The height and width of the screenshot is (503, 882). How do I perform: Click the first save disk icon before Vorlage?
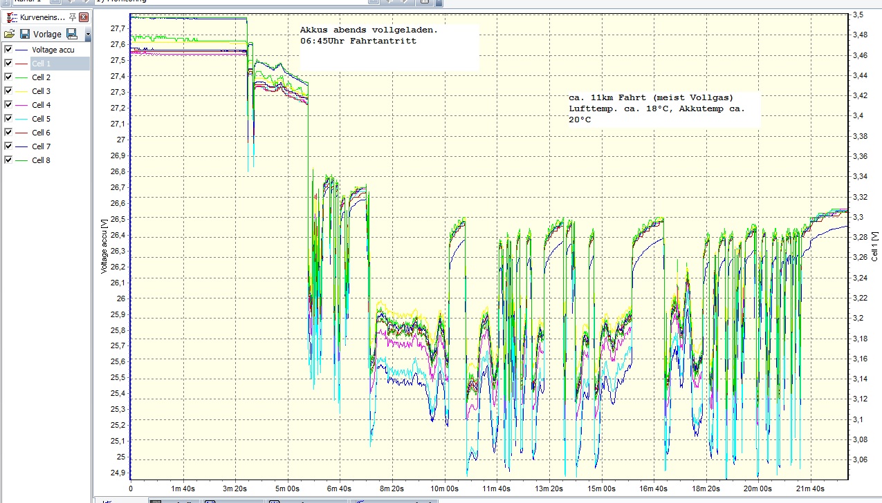(25, 34)
